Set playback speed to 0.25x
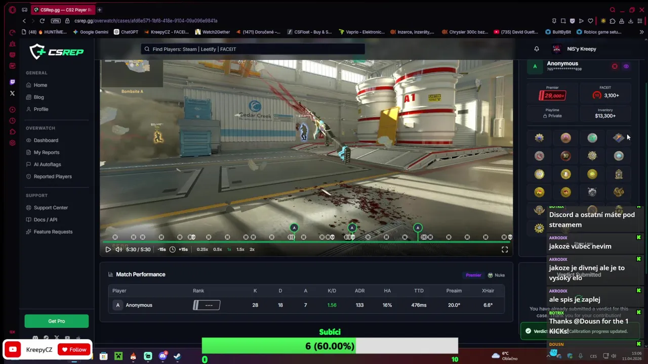The width and height of the screenshot is (648, 364). (x=202, y=249)
